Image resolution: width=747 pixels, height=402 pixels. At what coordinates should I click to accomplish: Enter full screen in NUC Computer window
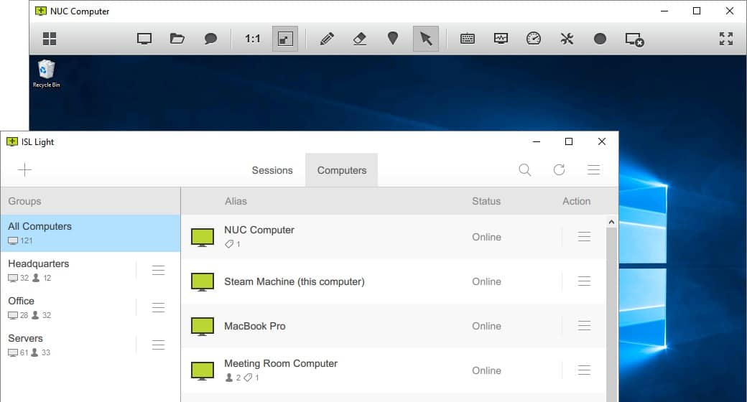[726, 39]
